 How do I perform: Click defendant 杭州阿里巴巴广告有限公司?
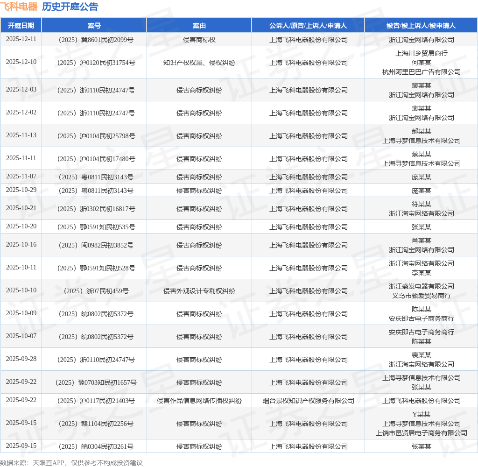click(422, 72)
